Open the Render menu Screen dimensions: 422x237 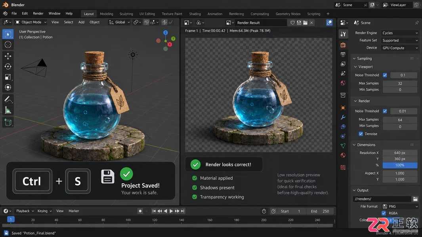(x=38, y=13)
